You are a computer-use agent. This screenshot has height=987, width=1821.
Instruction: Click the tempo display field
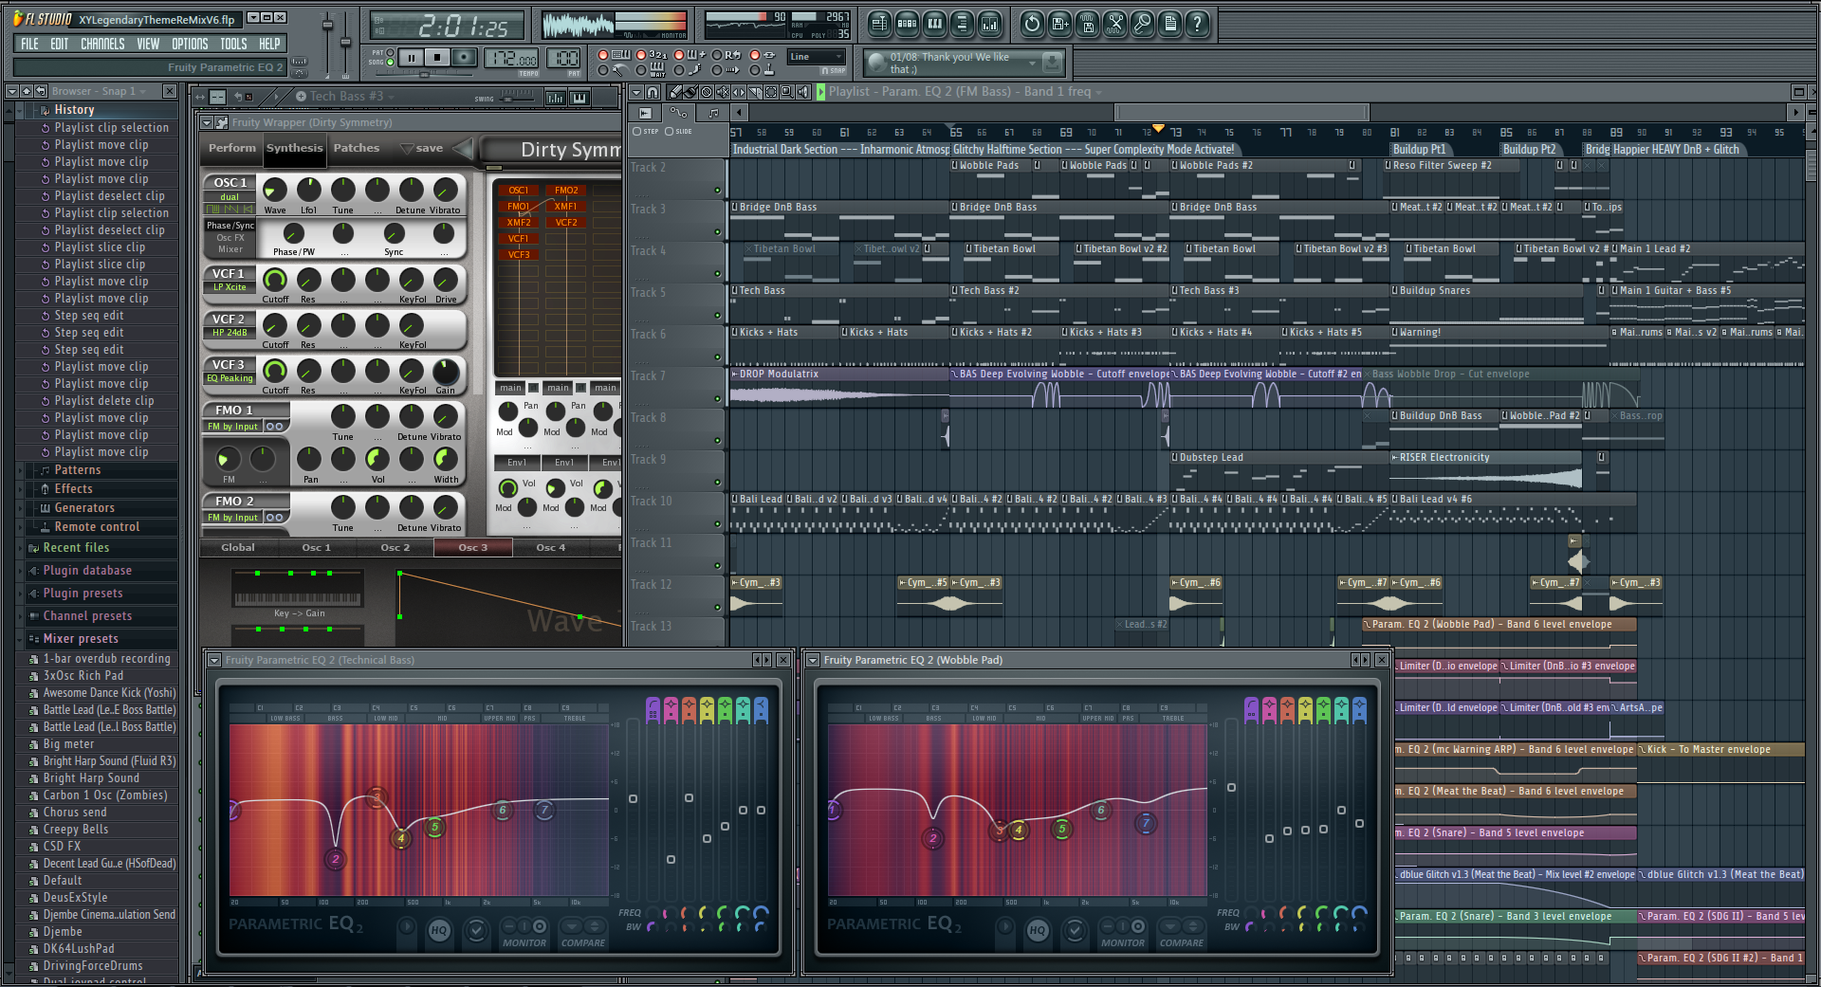512,59
